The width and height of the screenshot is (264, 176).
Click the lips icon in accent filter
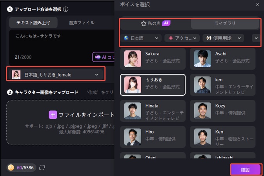point(171,38)
